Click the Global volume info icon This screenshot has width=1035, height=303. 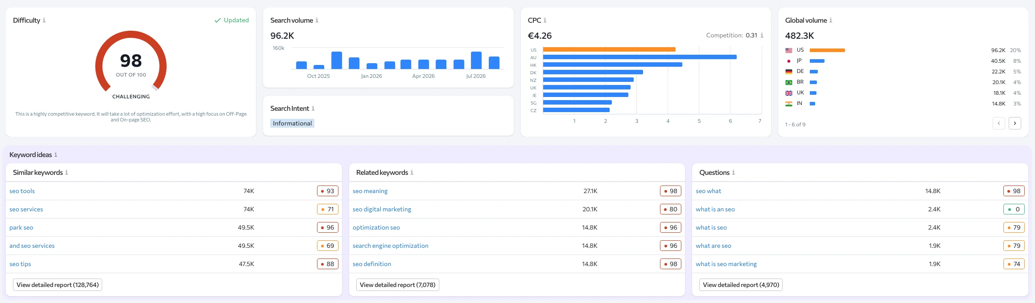click(831, 20)
